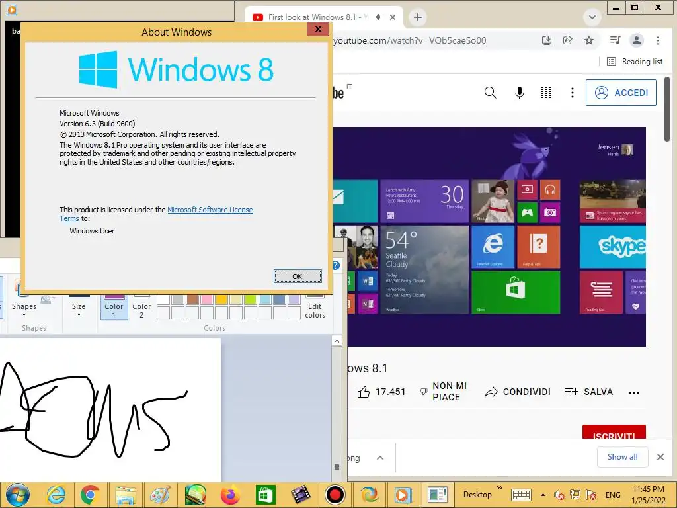Click NON MI PIACE dislike button
Image resolution: width=677 pixels, height=508 pixels.
click(444, 392)
